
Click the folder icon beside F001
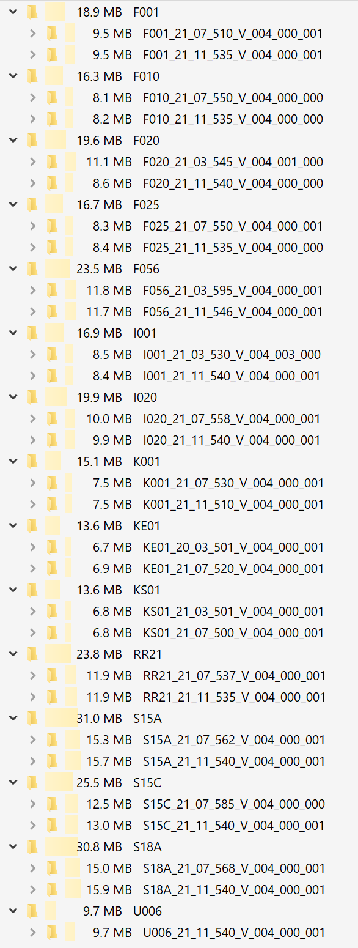[32, 12]
